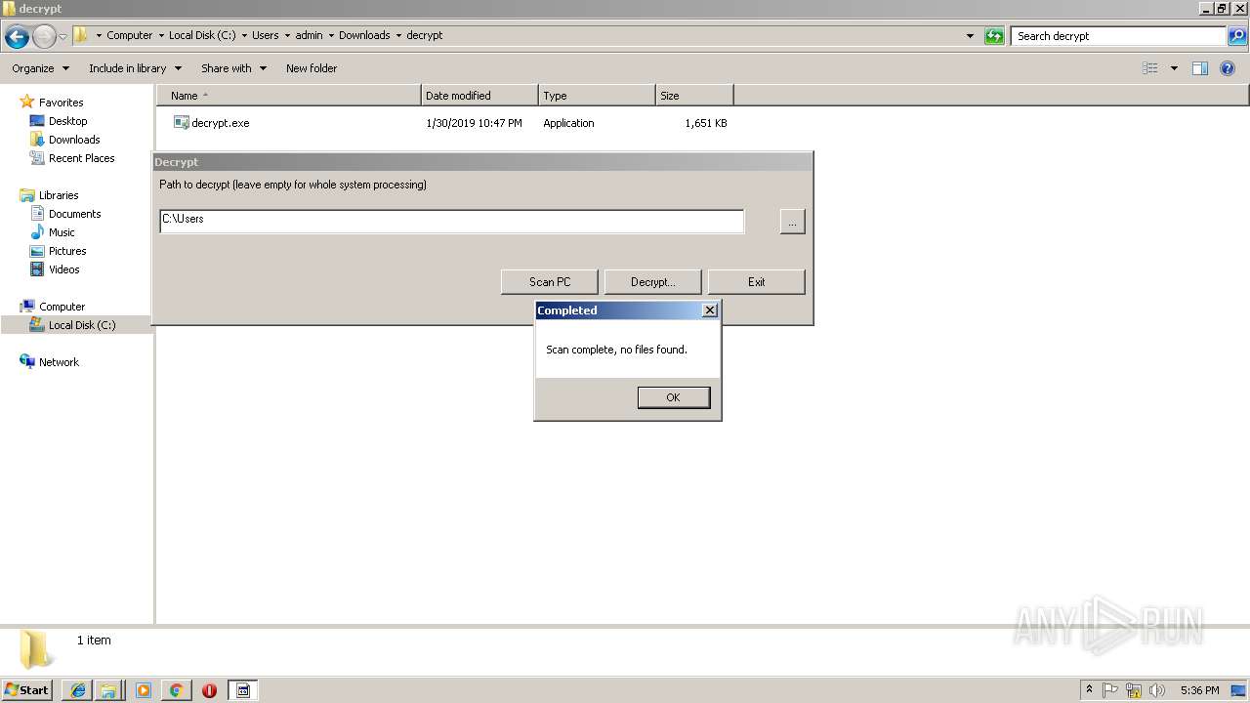Sort by the Size column header
Viewport: 1250px width, 703px height.
[694, 96]
